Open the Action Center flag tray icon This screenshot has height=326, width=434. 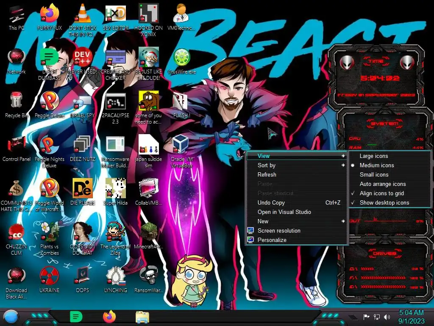click(x=367, y=317)
